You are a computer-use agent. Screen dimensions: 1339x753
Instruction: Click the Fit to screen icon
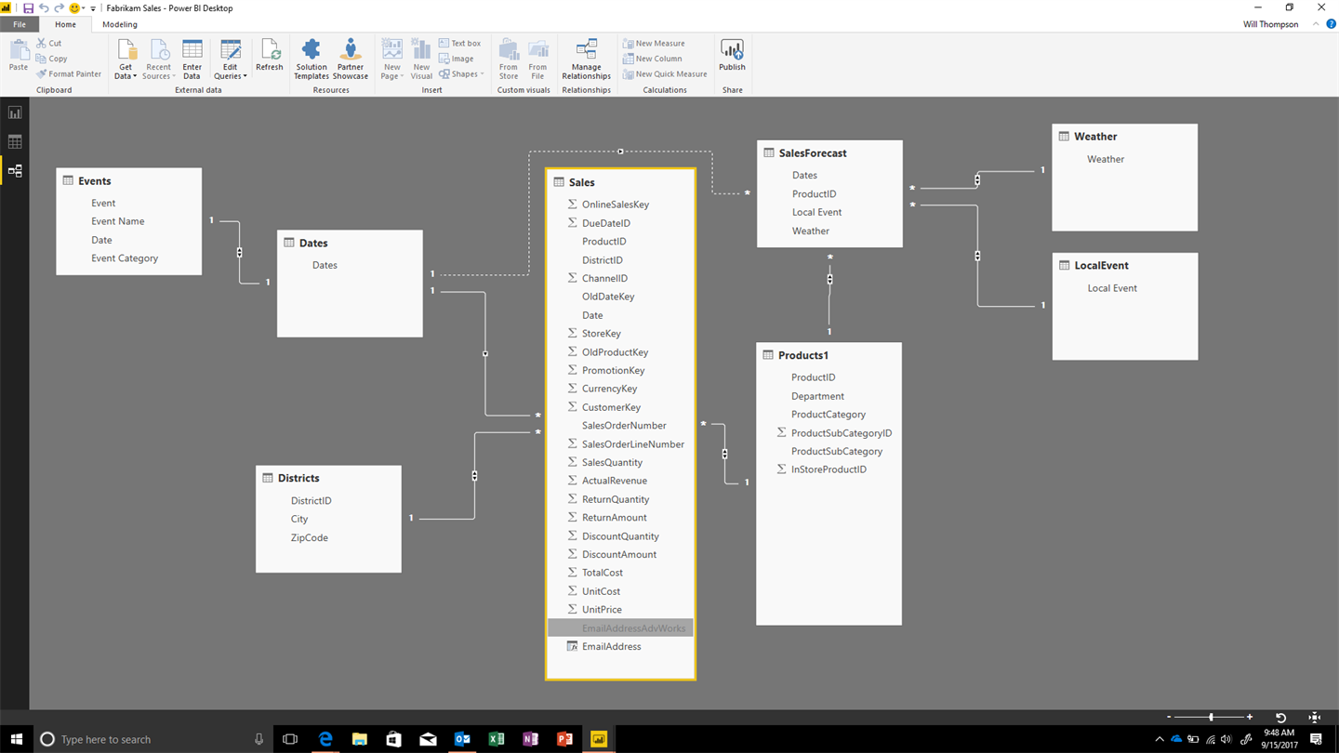tap(1314, 718)
